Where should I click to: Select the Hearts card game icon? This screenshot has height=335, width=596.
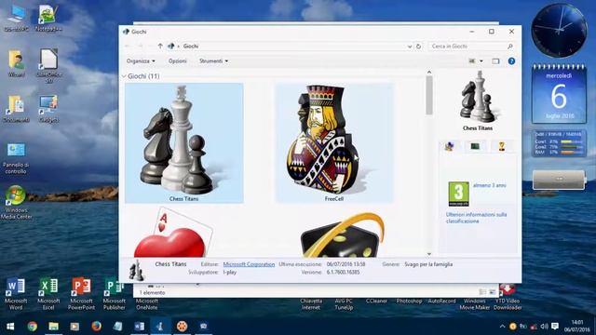click(x=173, y=232)
